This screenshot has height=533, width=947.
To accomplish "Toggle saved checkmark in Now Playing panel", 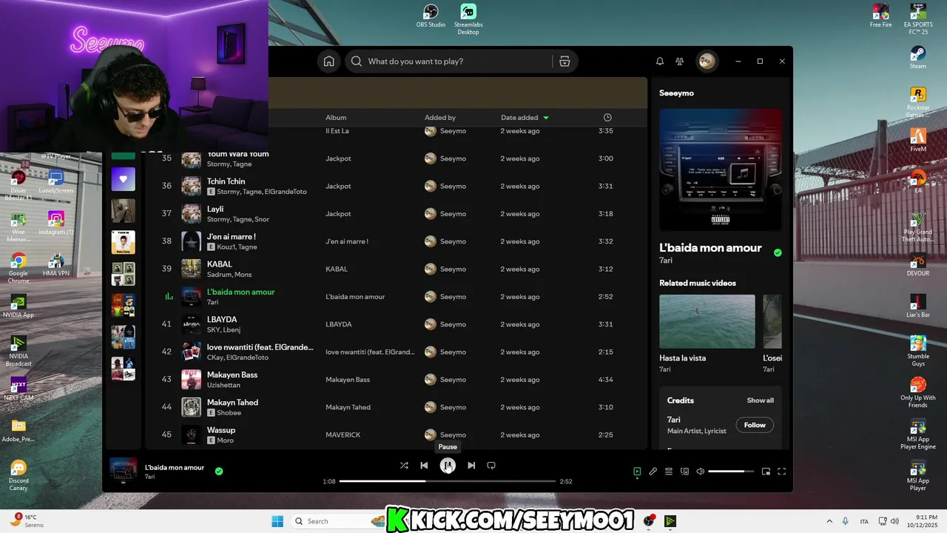I will 778,252.
